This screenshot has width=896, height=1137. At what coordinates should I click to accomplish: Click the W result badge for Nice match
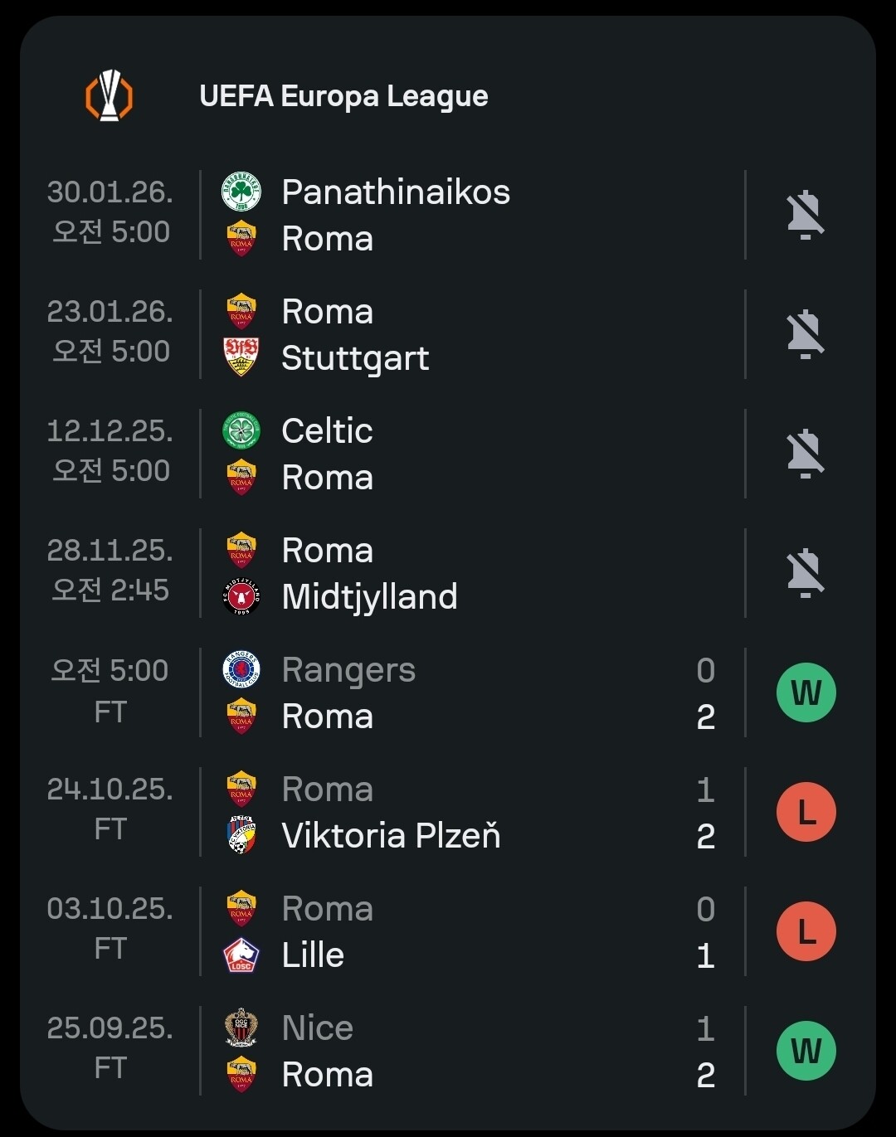(x=806, y=1051)
